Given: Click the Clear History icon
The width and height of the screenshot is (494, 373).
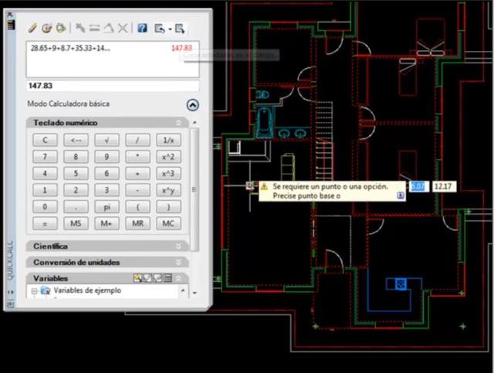Looking at the screenshot, I should pos(46,28).
